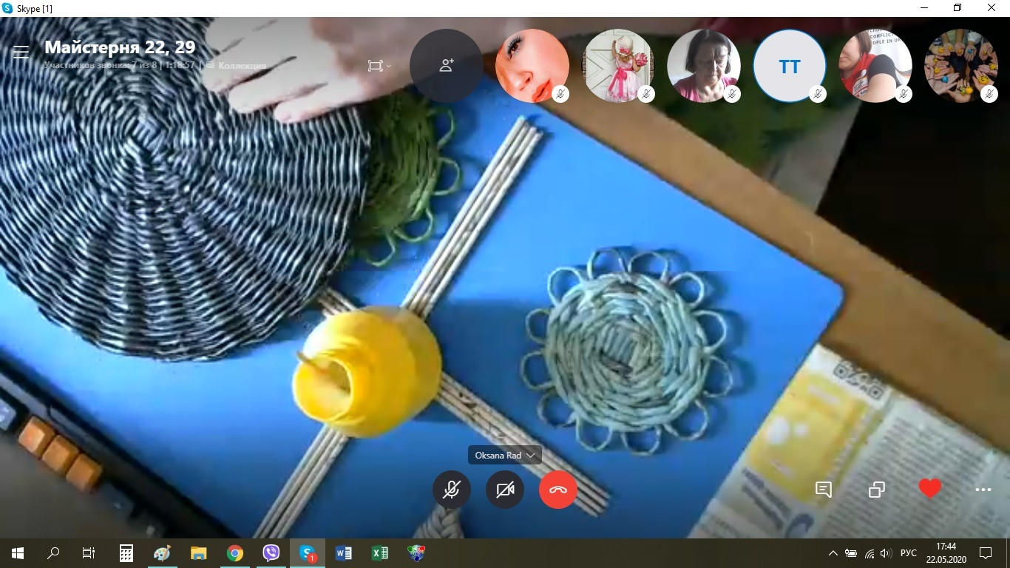1010x568 pixels.
Task: End the call with red hang-up button
Action: 557,490
